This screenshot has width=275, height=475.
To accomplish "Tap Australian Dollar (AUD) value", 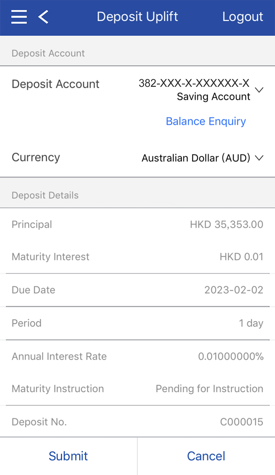I will [196, 158].
